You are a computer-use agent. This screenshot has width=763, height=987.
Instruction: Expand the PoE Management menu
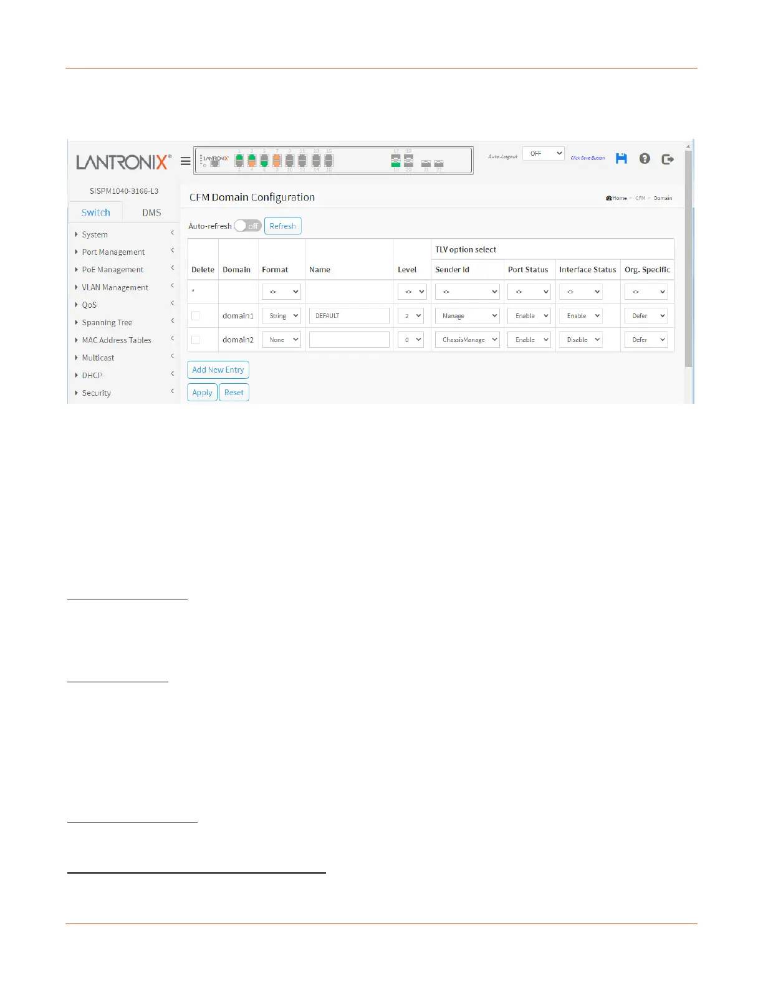(x=124, y=269)
